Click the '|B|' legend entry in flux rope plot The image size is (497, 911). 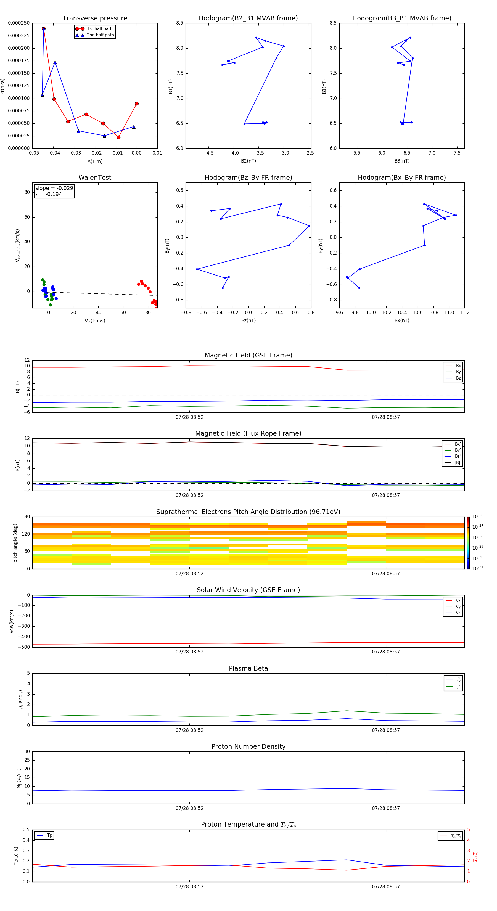coord(453,463)
